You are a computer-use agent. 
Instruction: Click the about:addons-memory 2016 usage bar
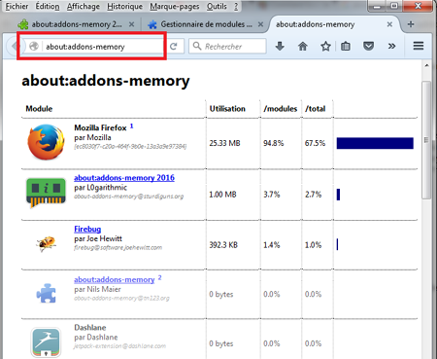[x=338, y=195]
